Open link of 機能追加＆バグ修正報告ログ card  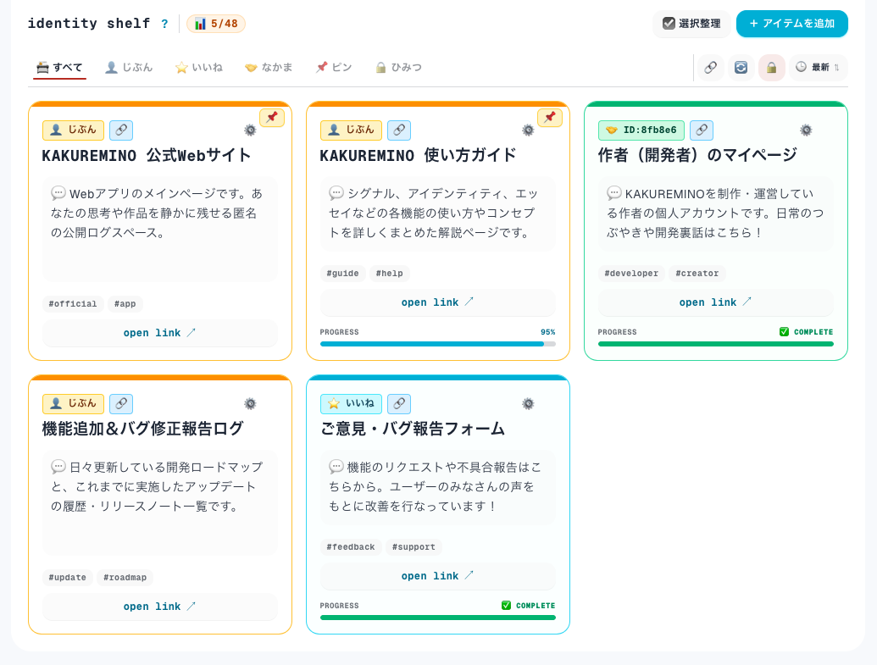pyautogui.click(x=160, y=607)
